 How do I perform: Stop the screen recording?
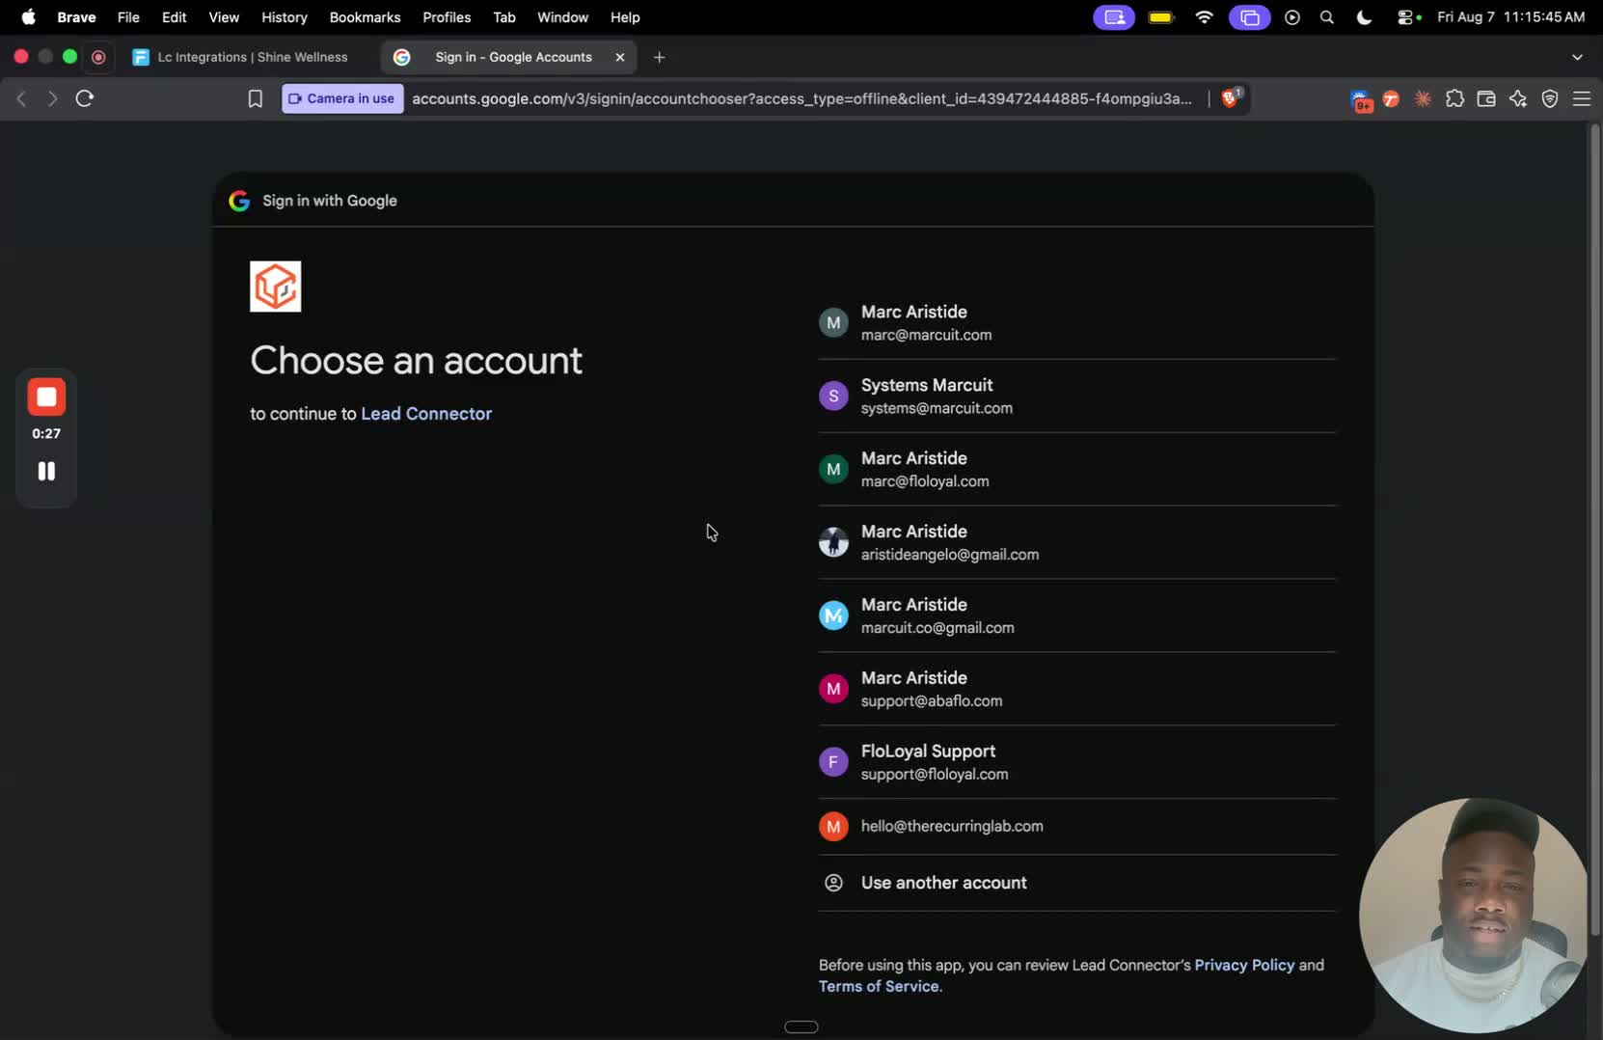click(46, 397)
